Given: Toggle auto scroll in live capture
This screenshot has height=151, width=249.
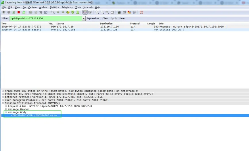Looking at the screenshot, I should coord(90,12).
